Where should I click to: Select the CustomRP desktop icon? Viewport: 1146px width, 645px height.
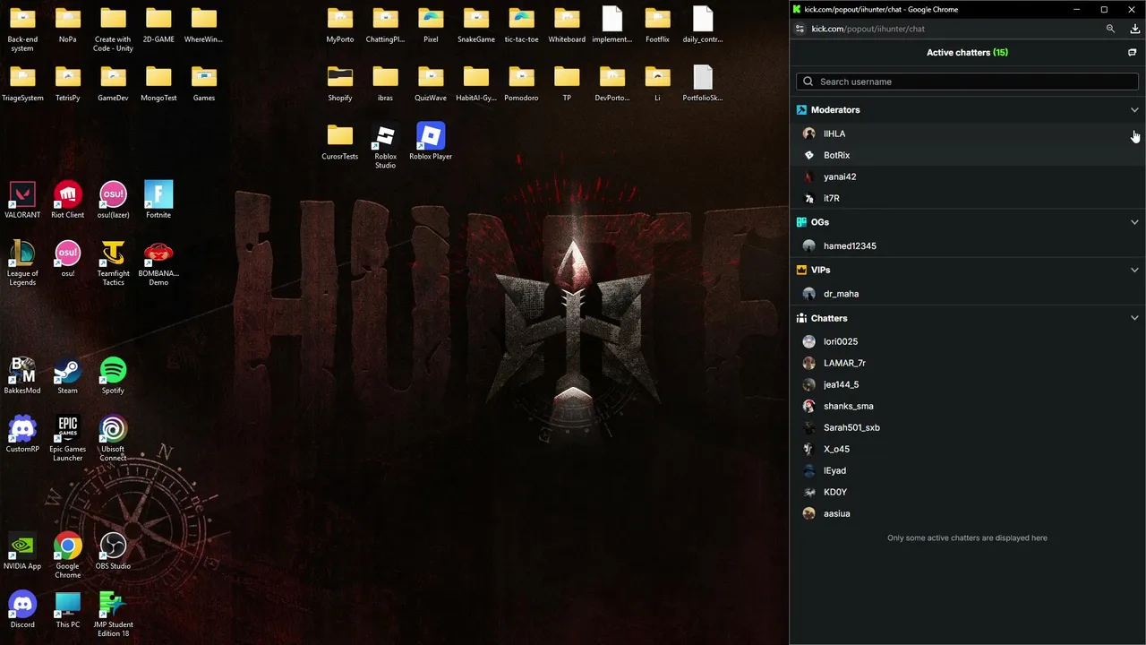coord(22,434)
